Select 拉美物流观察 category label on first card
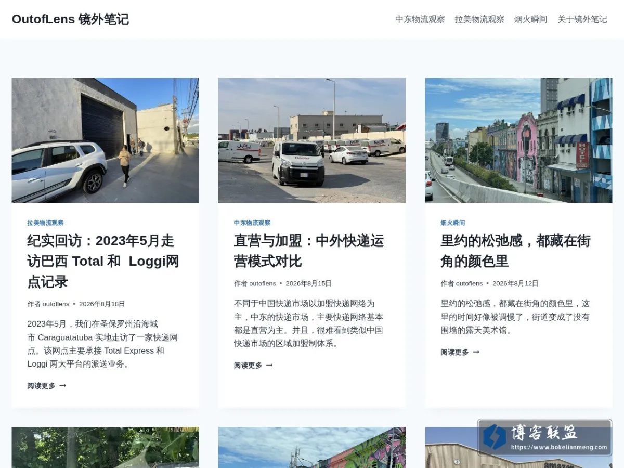The image size is (624, 468). [x=45, y=223]
